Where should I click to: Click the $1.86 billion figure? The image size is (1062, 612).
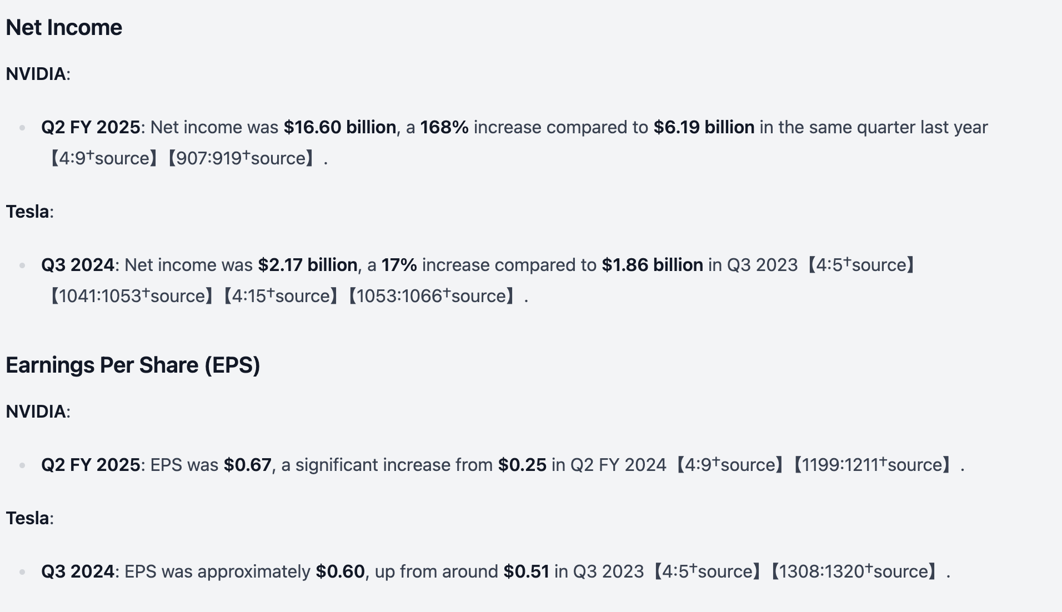pos(652,265)
